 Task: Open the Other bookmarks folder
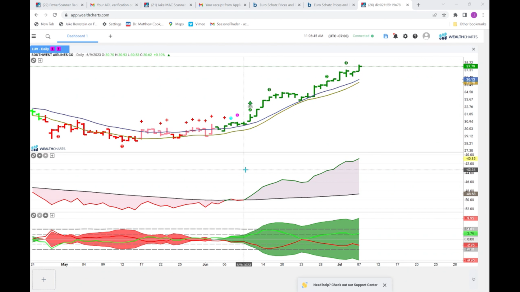[x=470, y=24]
